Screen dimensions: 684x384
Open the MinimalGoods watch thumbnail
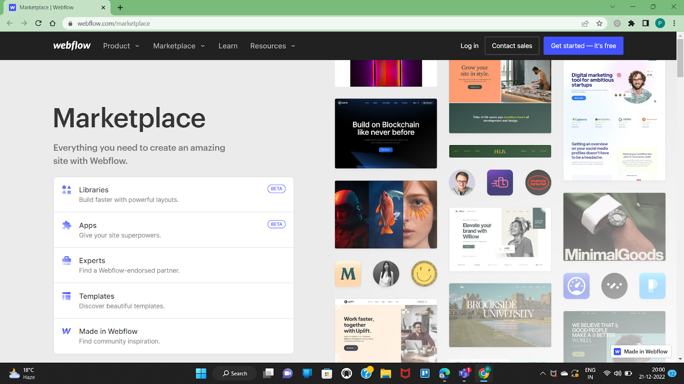(x=614, y=227)
